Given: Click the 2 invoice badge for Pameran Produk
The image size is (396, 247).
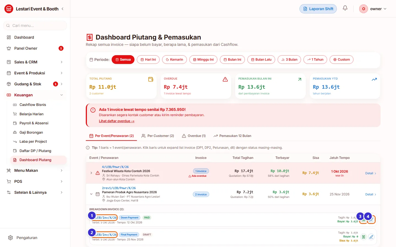Looking at the screenshot, I should click(201, 194).
